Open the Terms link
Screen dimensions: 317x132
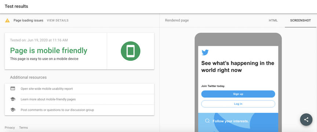pyautogui.click(x=23, y=128)
